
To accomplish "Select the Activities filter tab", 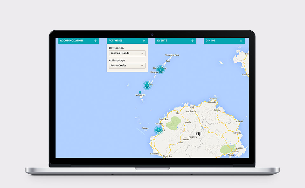I will tap(127, 41).
